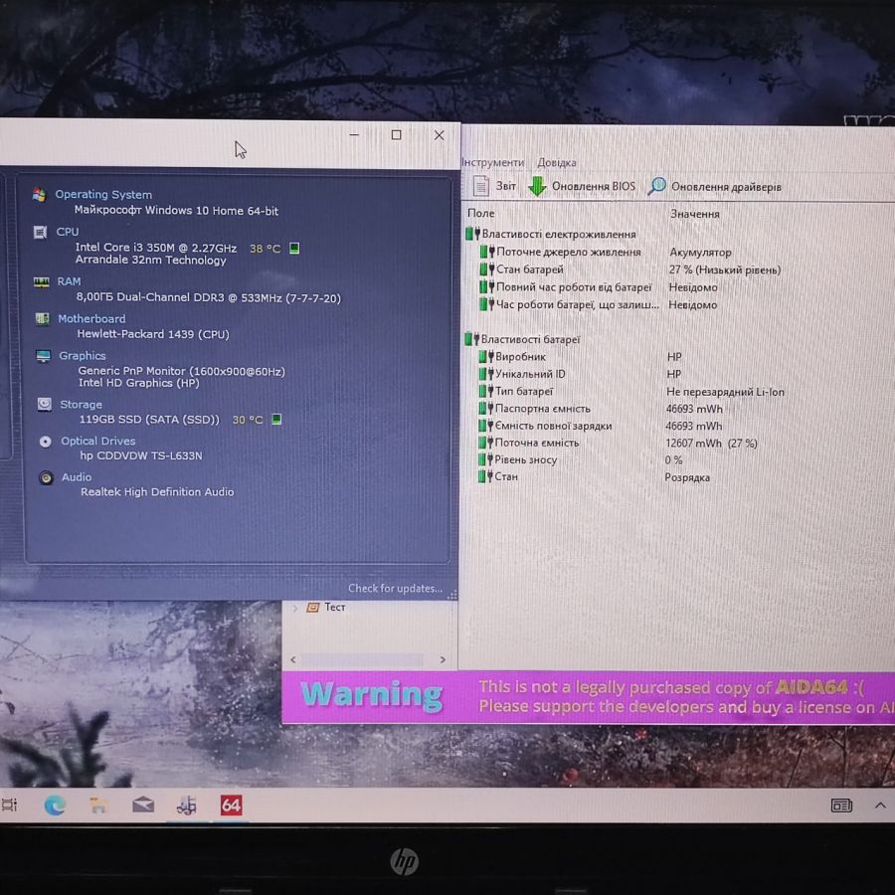This screenshot has width=895, height=895.
Task: Open File Explorer from the taskbar
Action: point(98,805)
